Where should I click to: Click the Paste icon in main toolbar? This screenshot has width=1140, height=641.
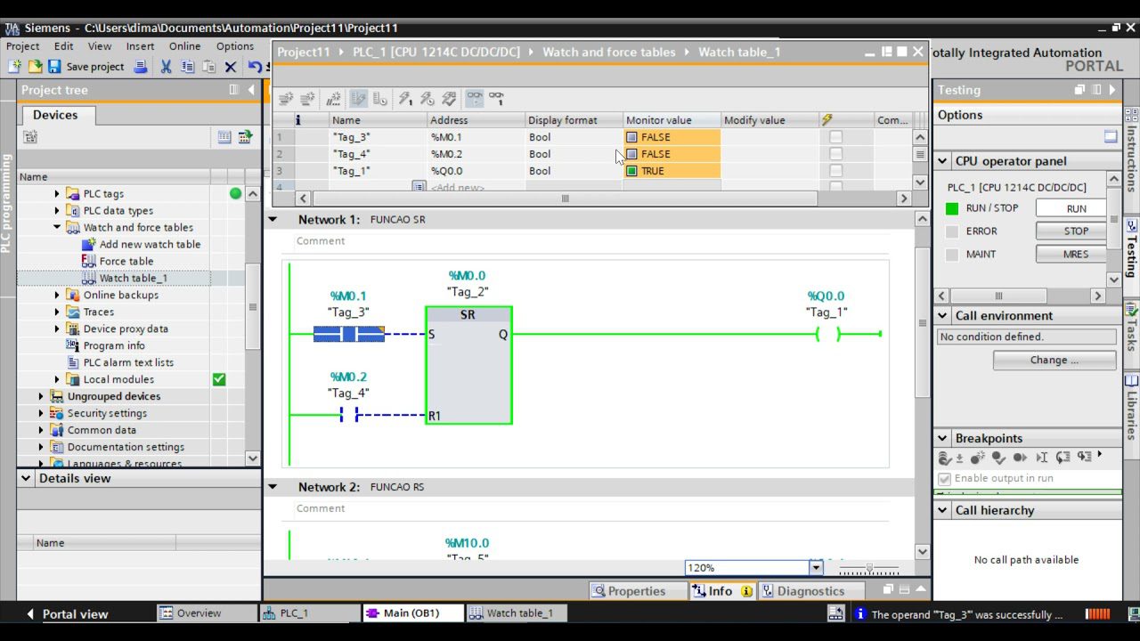208,67
